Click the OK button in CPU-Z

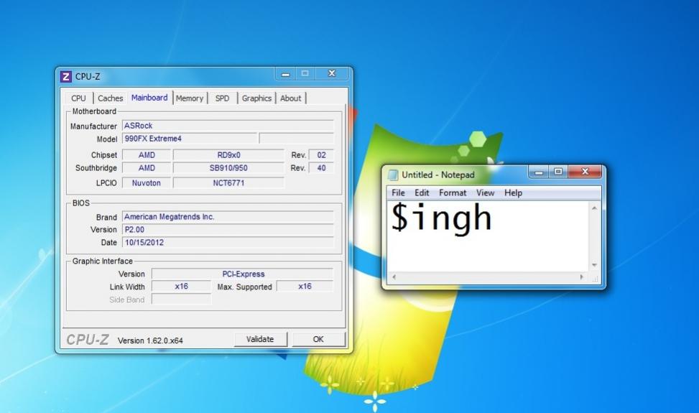point(318,339)
